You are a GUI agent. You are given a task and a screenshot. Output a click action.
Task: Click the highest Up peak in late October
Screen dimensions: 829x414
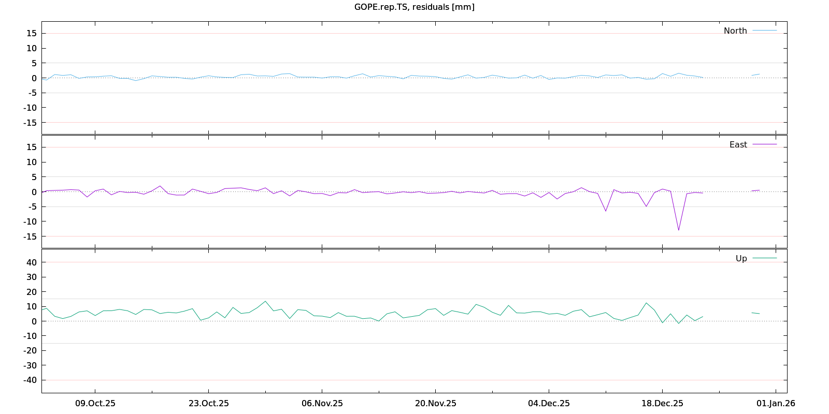click(265, 301)
